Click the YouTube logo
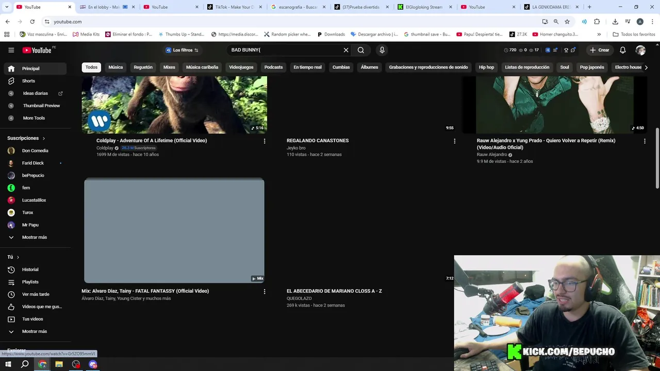Viewport: 660px width, 371px height. [x=37, y=50]
